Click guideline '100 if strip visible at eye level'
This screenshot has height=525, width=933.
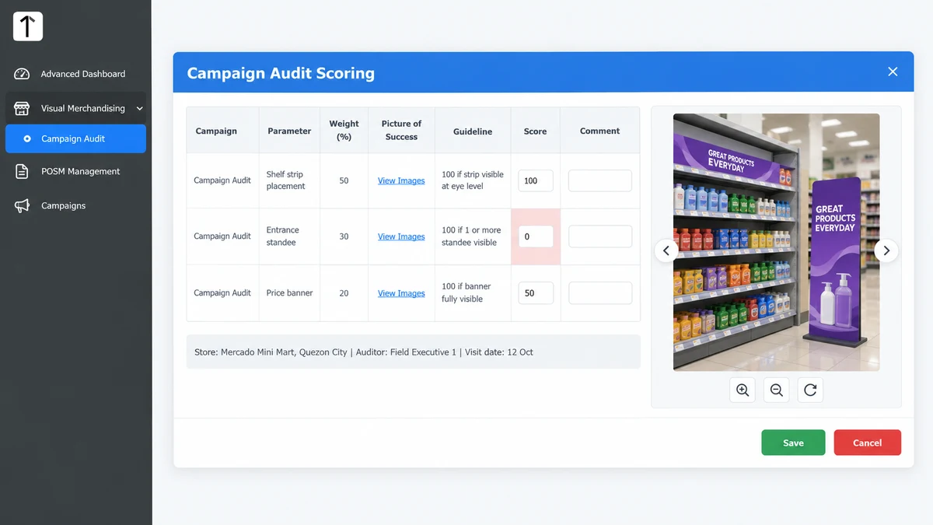473,180
